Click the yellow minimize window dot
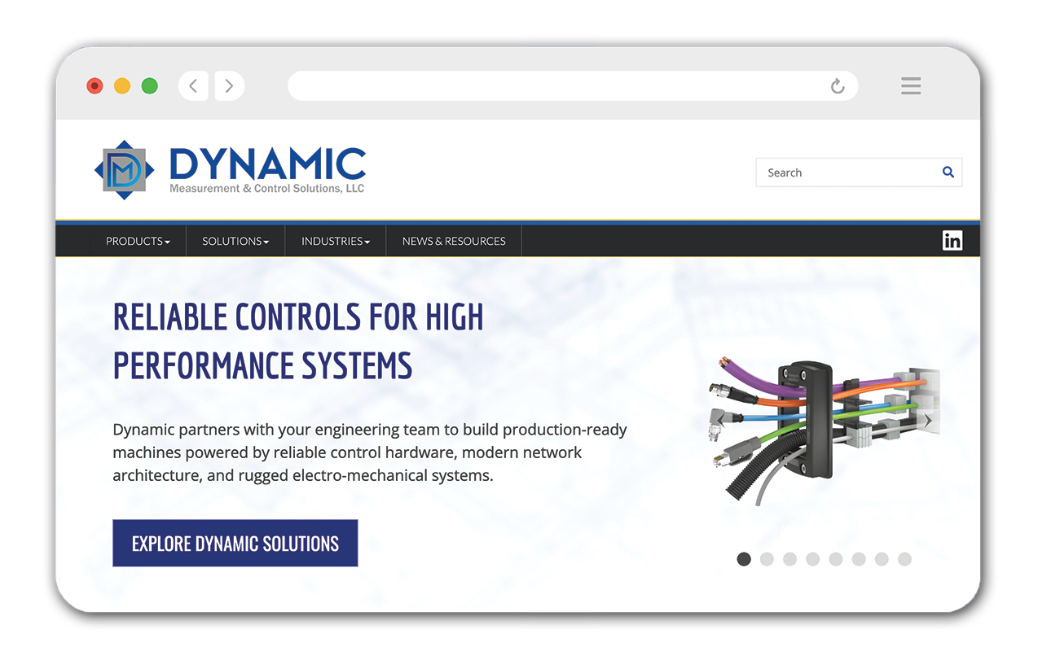 coord(122,85)
